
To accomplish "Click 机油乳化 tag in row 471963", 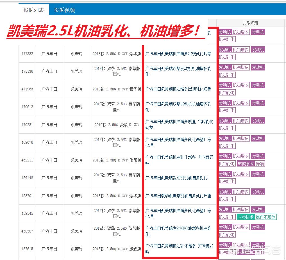I will coord(227,93).
